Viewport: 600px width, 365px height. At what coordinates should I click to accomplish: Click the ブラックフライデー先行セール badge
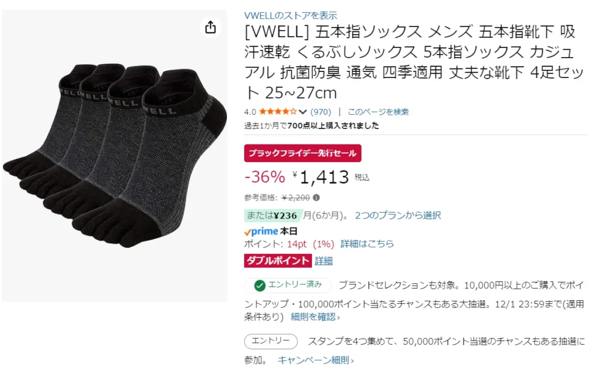click(302, 153)
